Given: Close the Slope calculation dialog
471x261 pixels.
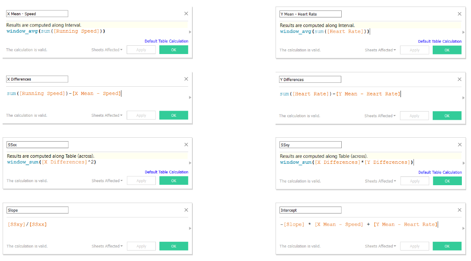Looking at the screenshot, I should click(186, 210).
